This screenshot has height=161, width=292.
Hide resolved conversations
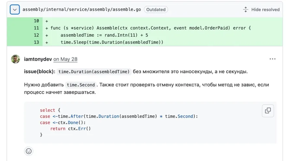[x=262, y=9]
